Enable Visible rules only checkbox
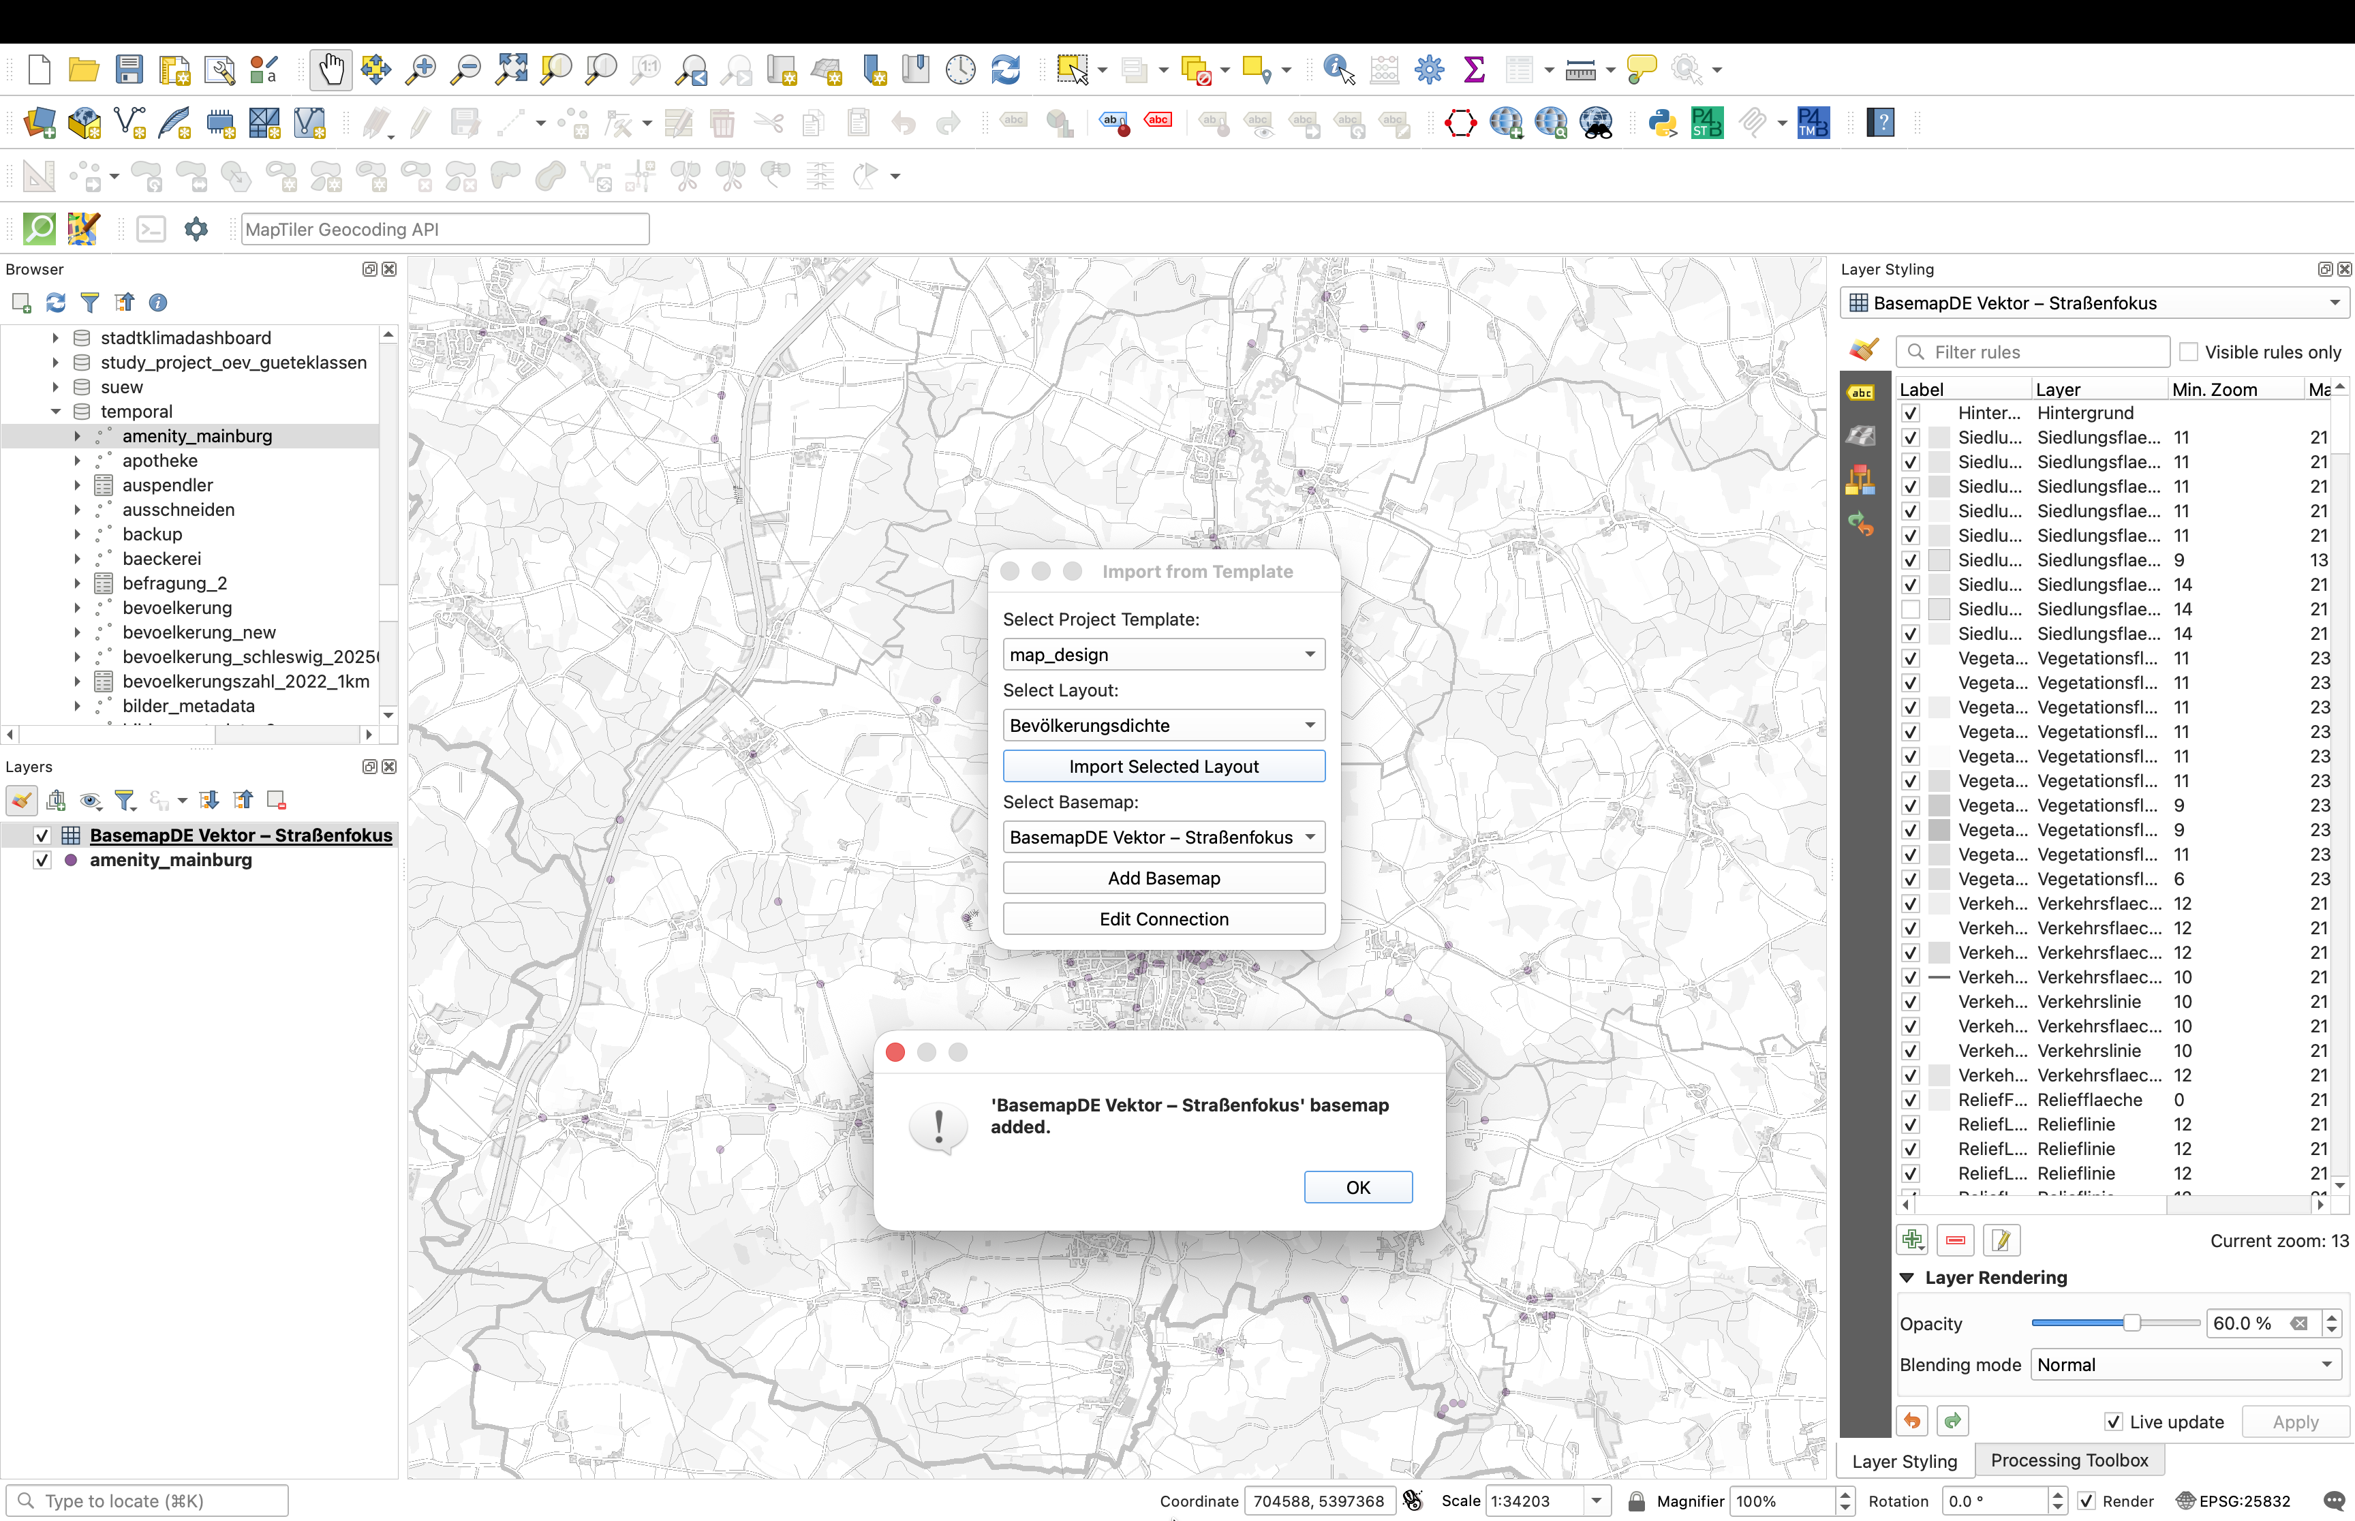This screenshot has width=2355, height=1521. [2189, 352]
